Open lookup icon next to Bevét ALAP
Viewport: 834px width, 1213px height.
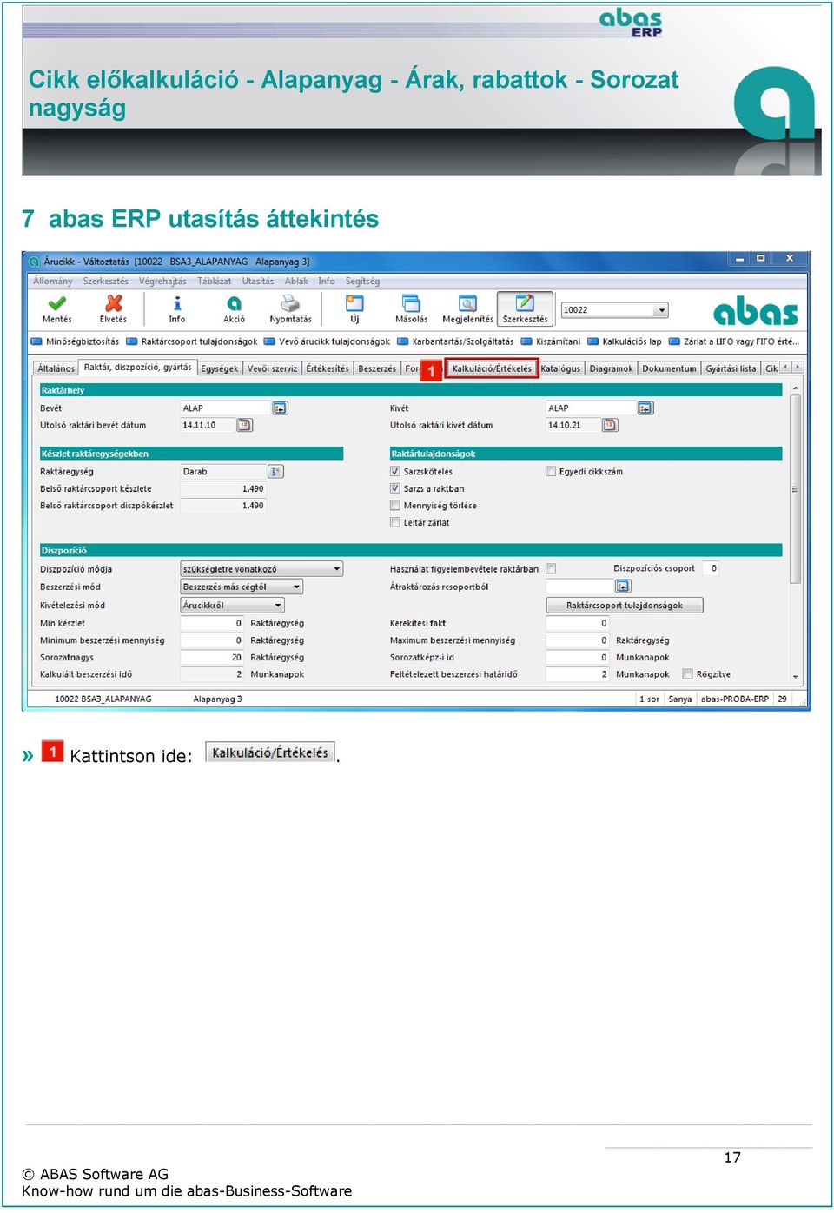click(x=280, y=408)
